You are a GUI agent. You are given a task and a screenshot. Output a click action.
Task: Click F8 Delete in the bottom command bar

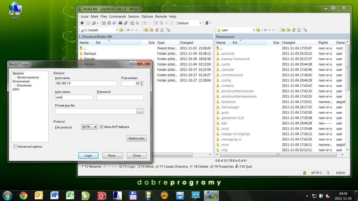(199, 166)
